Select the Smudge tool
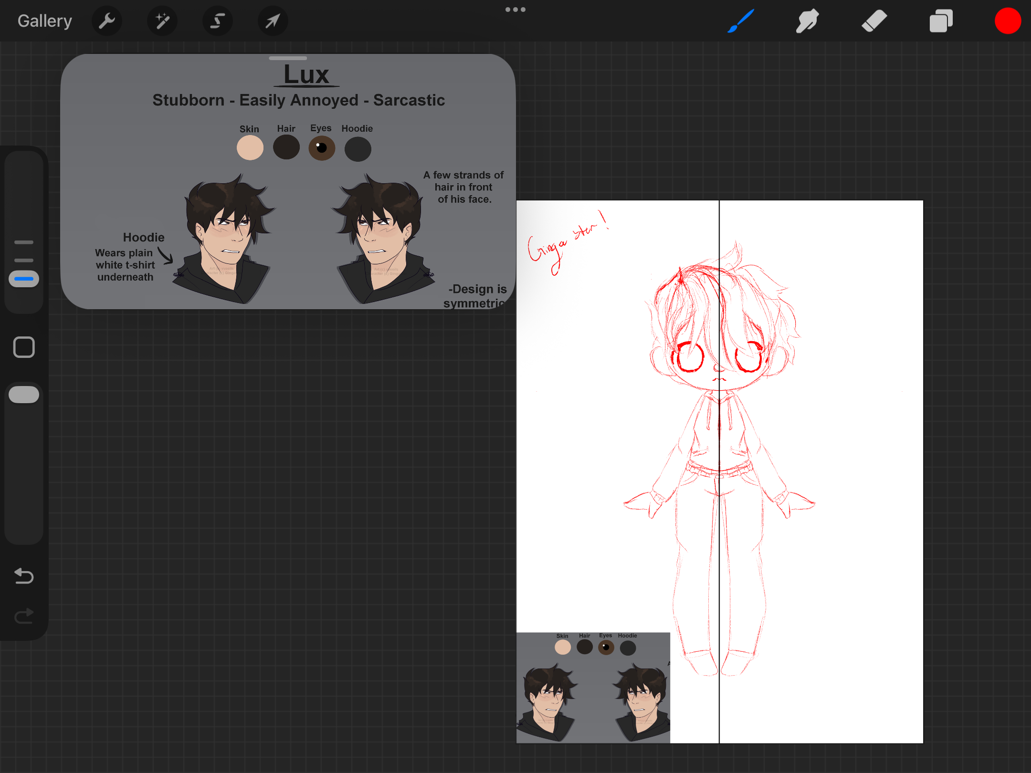The image size is (1031, 773). tap(807, 21)
